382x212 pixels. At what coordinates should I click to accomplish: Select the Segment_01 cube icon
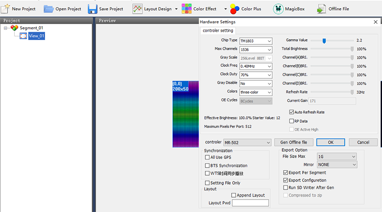tap(14, 28)
